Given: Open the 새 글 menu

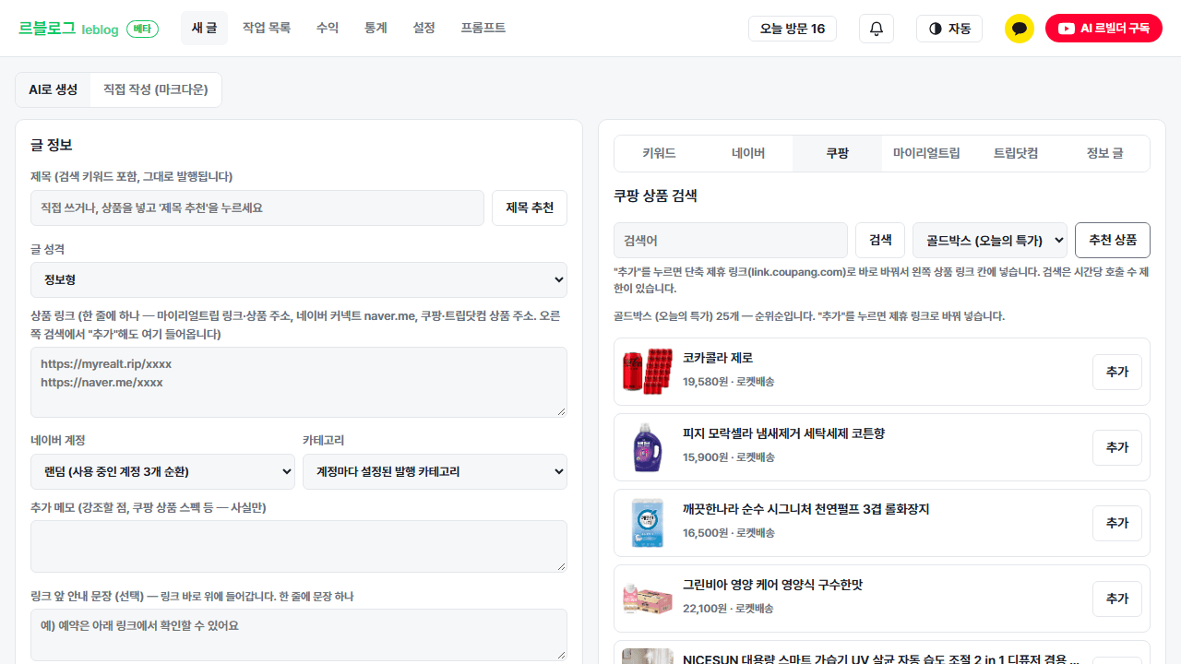Looking at the screenshot, I should click(204, 29).
